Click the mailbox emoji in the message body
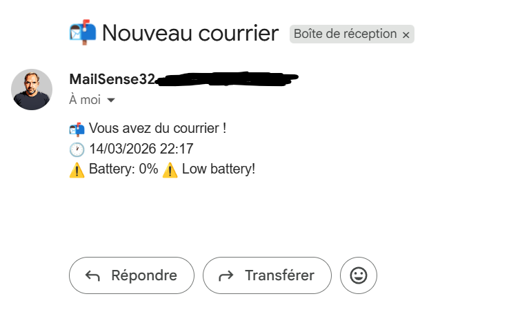This screenshot has height=314, width=520. click(77, 129)
